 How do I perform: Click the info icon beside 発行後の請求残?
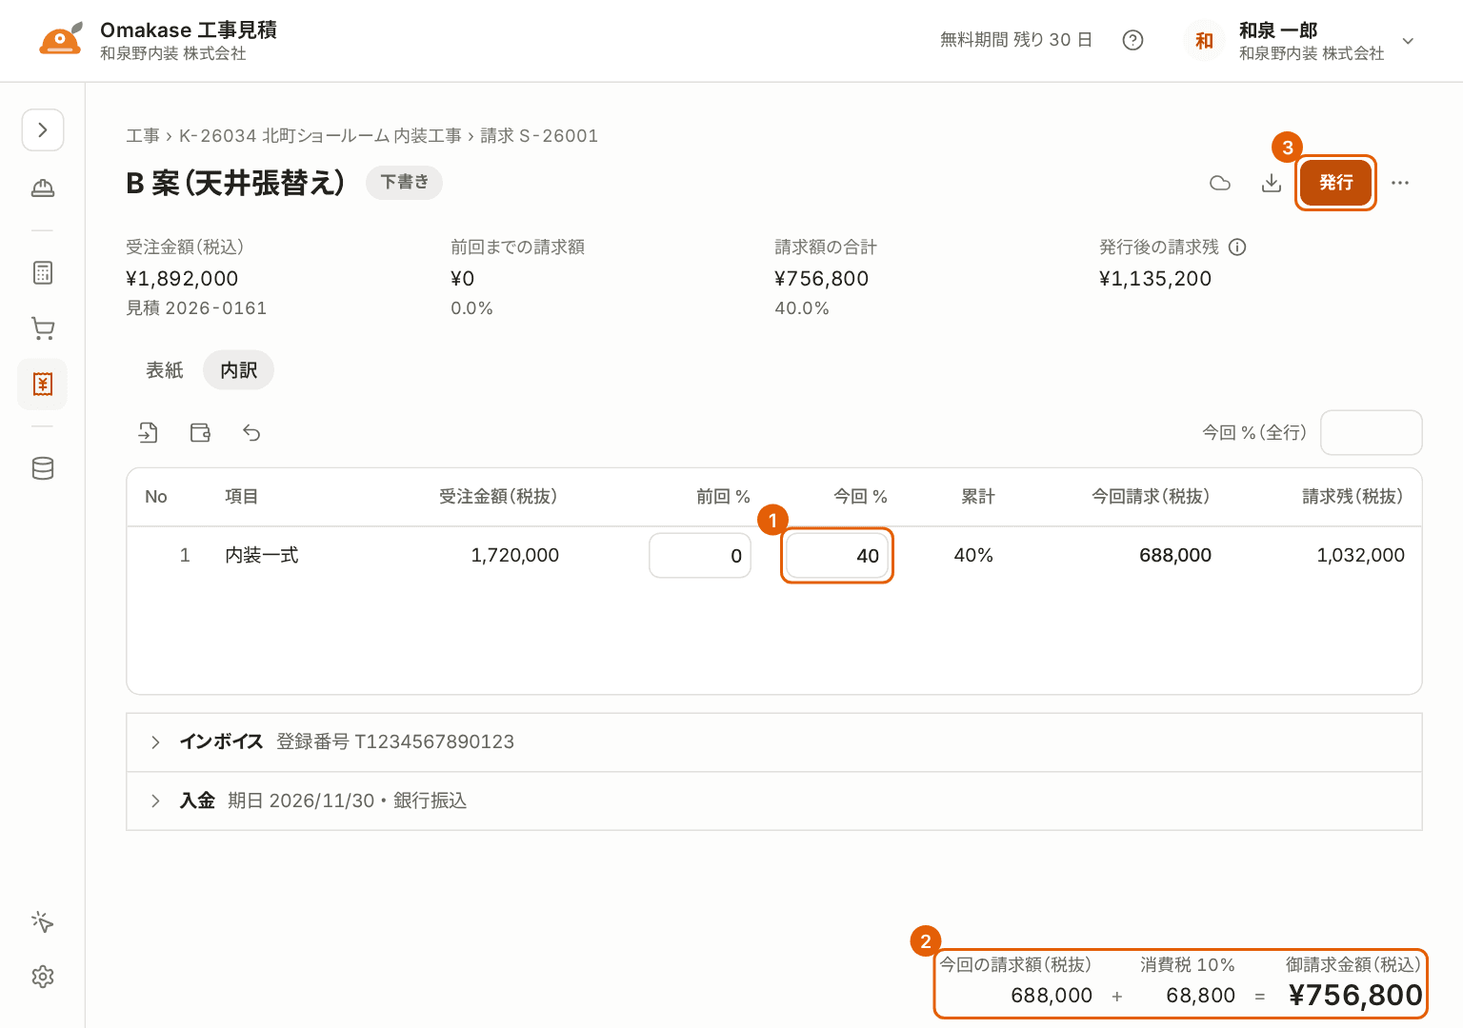pos(1237,247)
